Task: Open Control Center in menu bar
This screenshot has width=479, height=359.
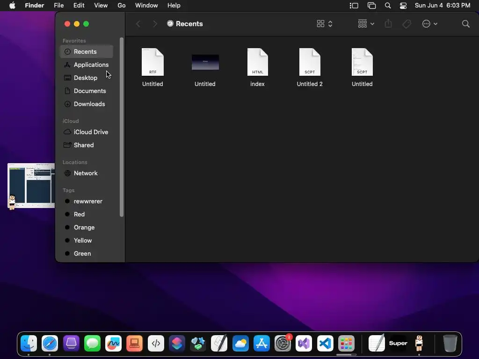Action: click(403, 6)
